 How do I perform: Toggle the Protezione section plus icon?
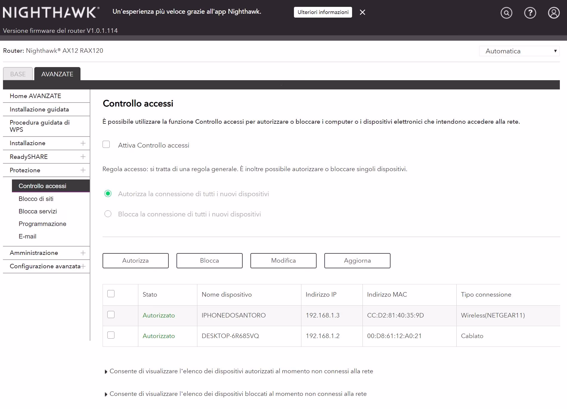(x=83, y=170)
